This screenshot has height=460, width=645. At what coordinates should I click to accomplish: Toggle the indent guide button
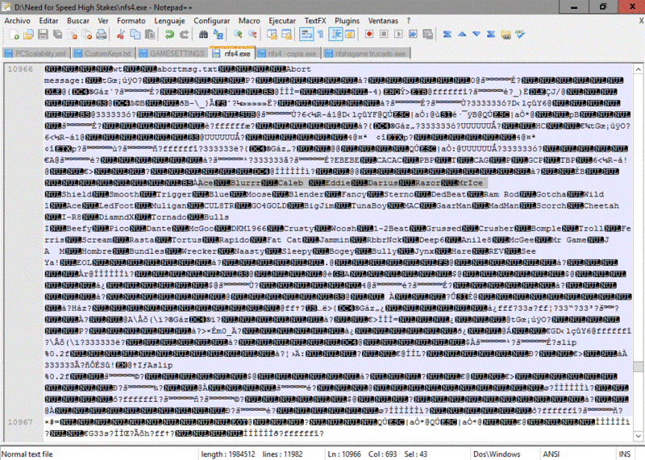(335, 35)
